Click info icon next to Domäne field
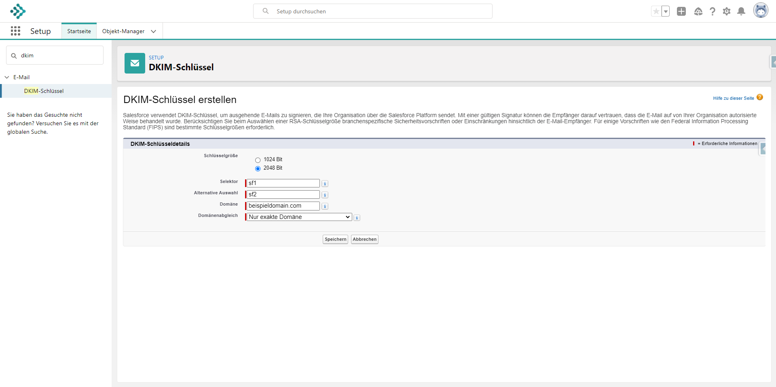This screenshot has height=387, width=776. click(325, 206)
